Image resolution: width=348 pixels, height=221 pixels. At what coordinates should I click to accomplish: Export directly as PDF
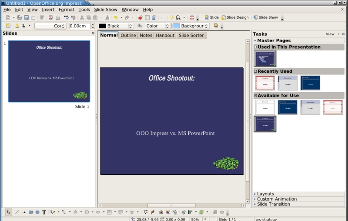pos(50,17)
